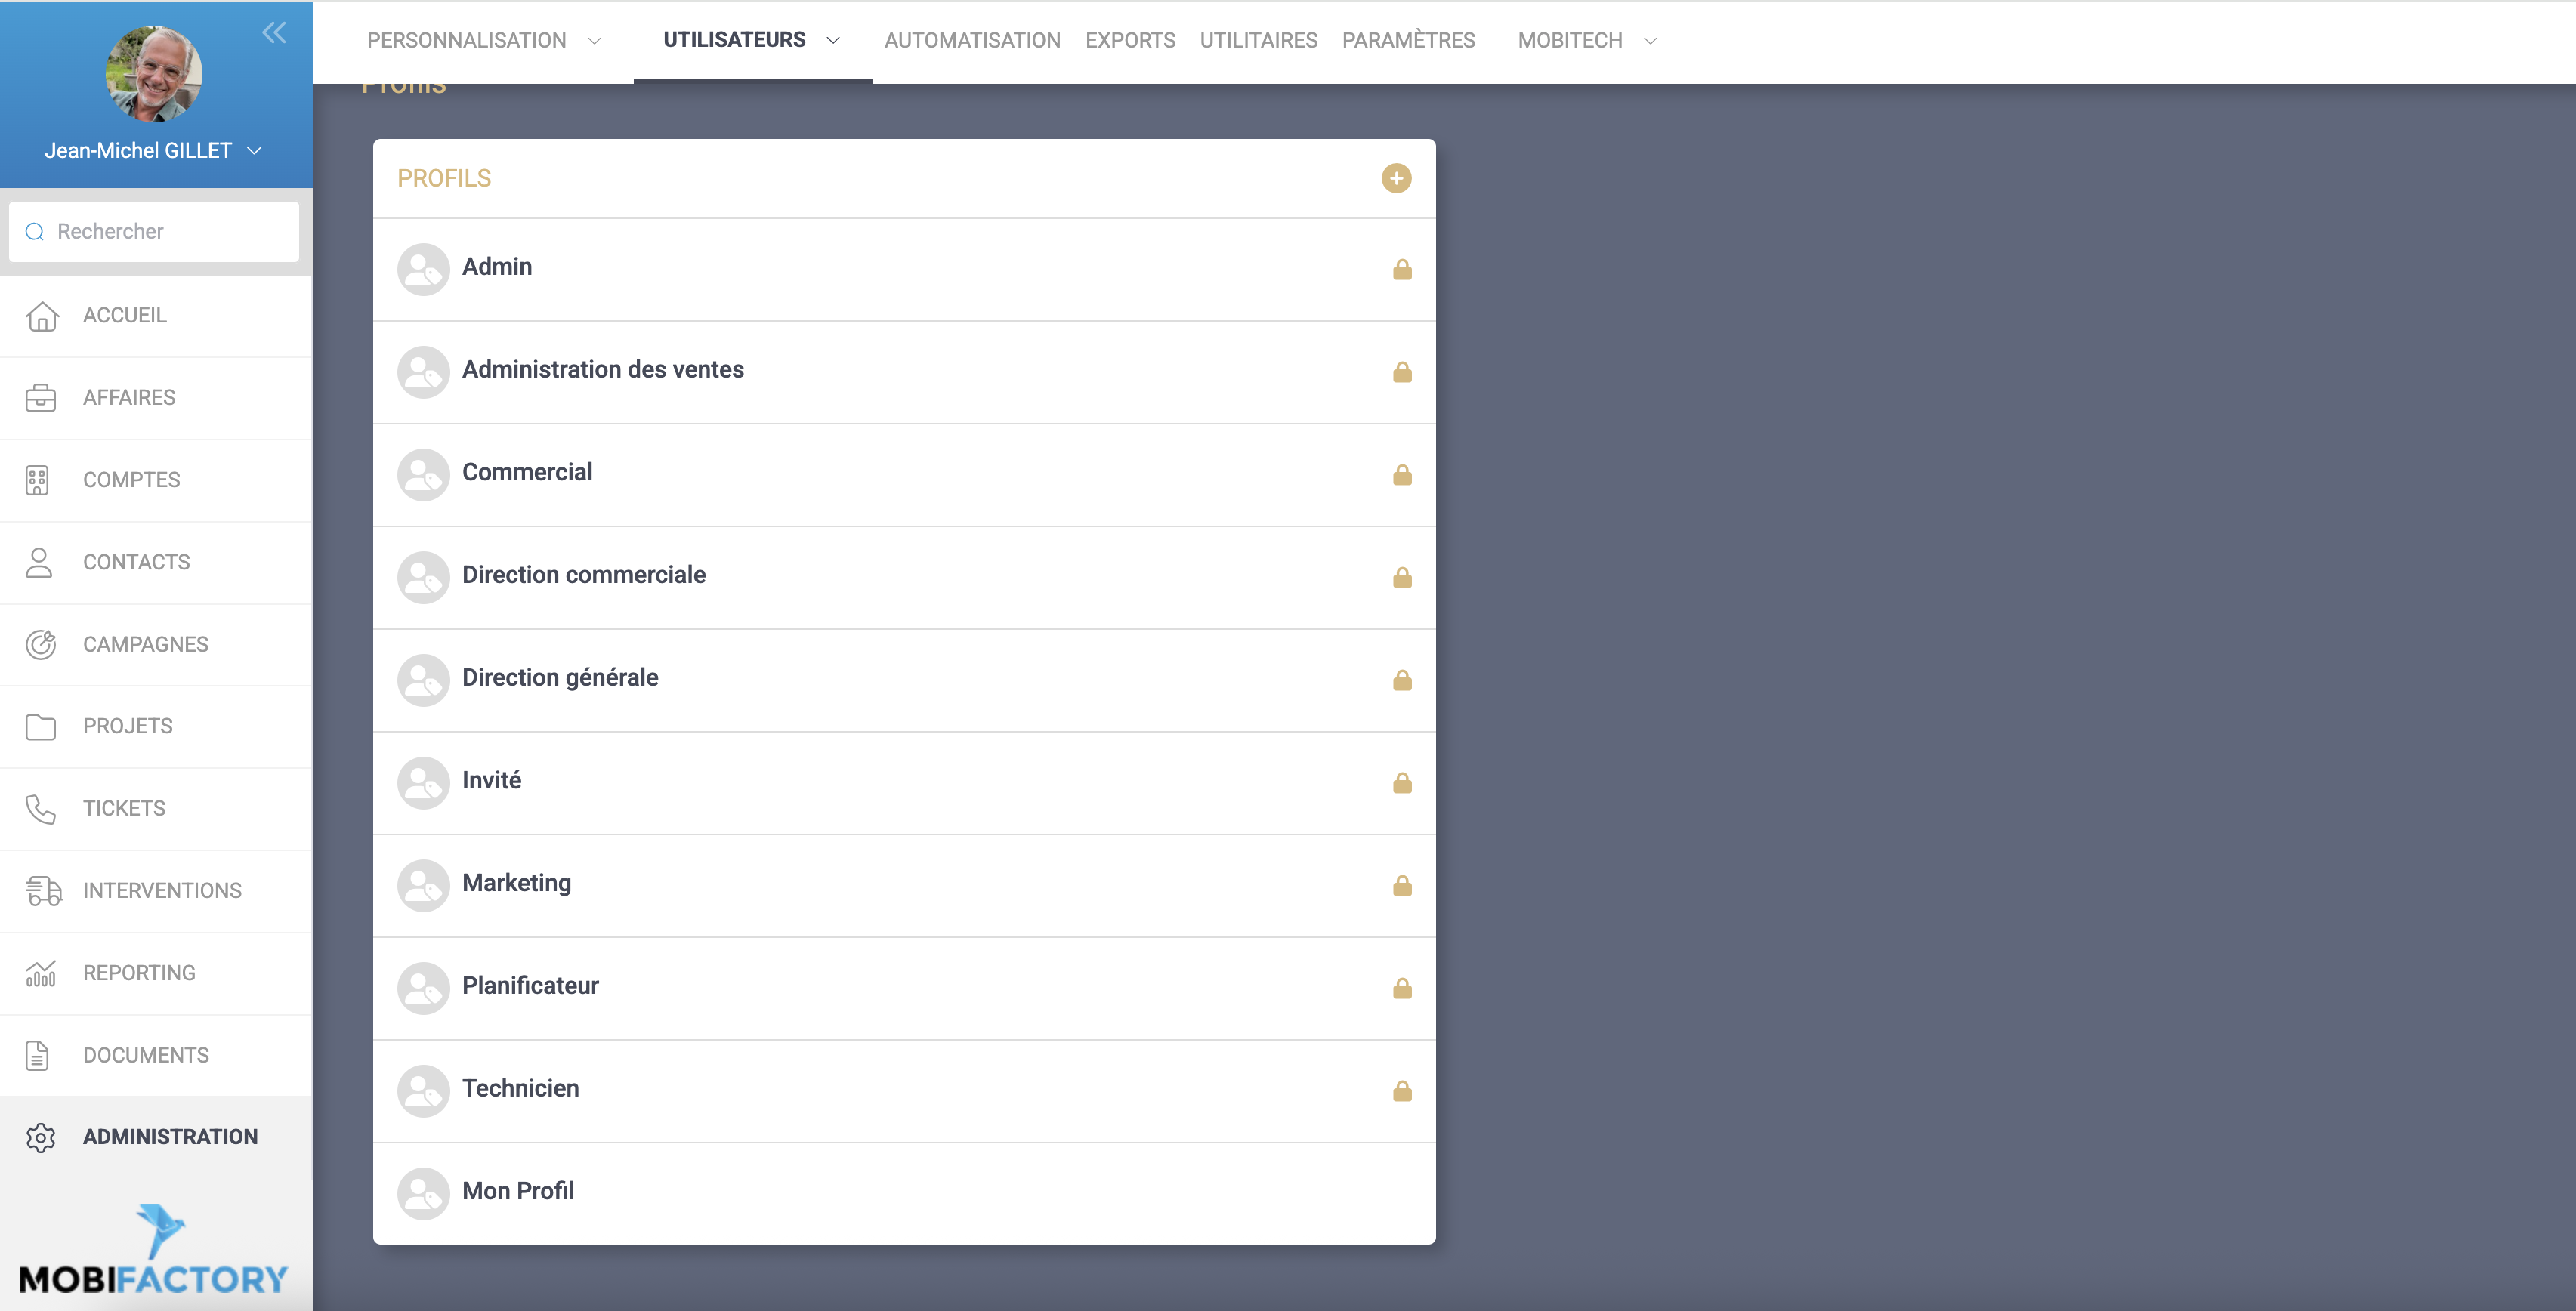This screenshot has height=1311, width=2576.
Task: Click the add profile plus icon
Action: [x=1396, y=178]
